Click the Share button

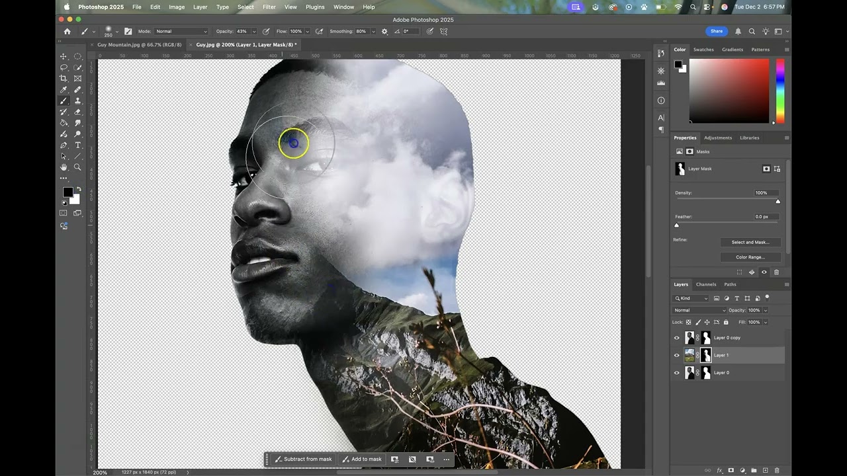(x=717, y=31)
